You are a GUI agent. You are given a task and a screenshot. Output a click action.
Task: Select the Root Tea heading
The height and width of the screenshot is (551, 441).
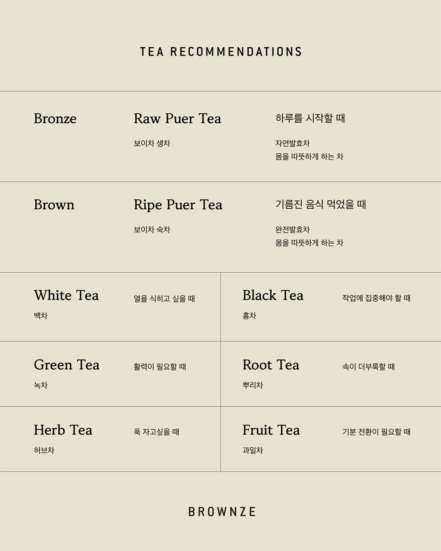click(x=271, y=365)
